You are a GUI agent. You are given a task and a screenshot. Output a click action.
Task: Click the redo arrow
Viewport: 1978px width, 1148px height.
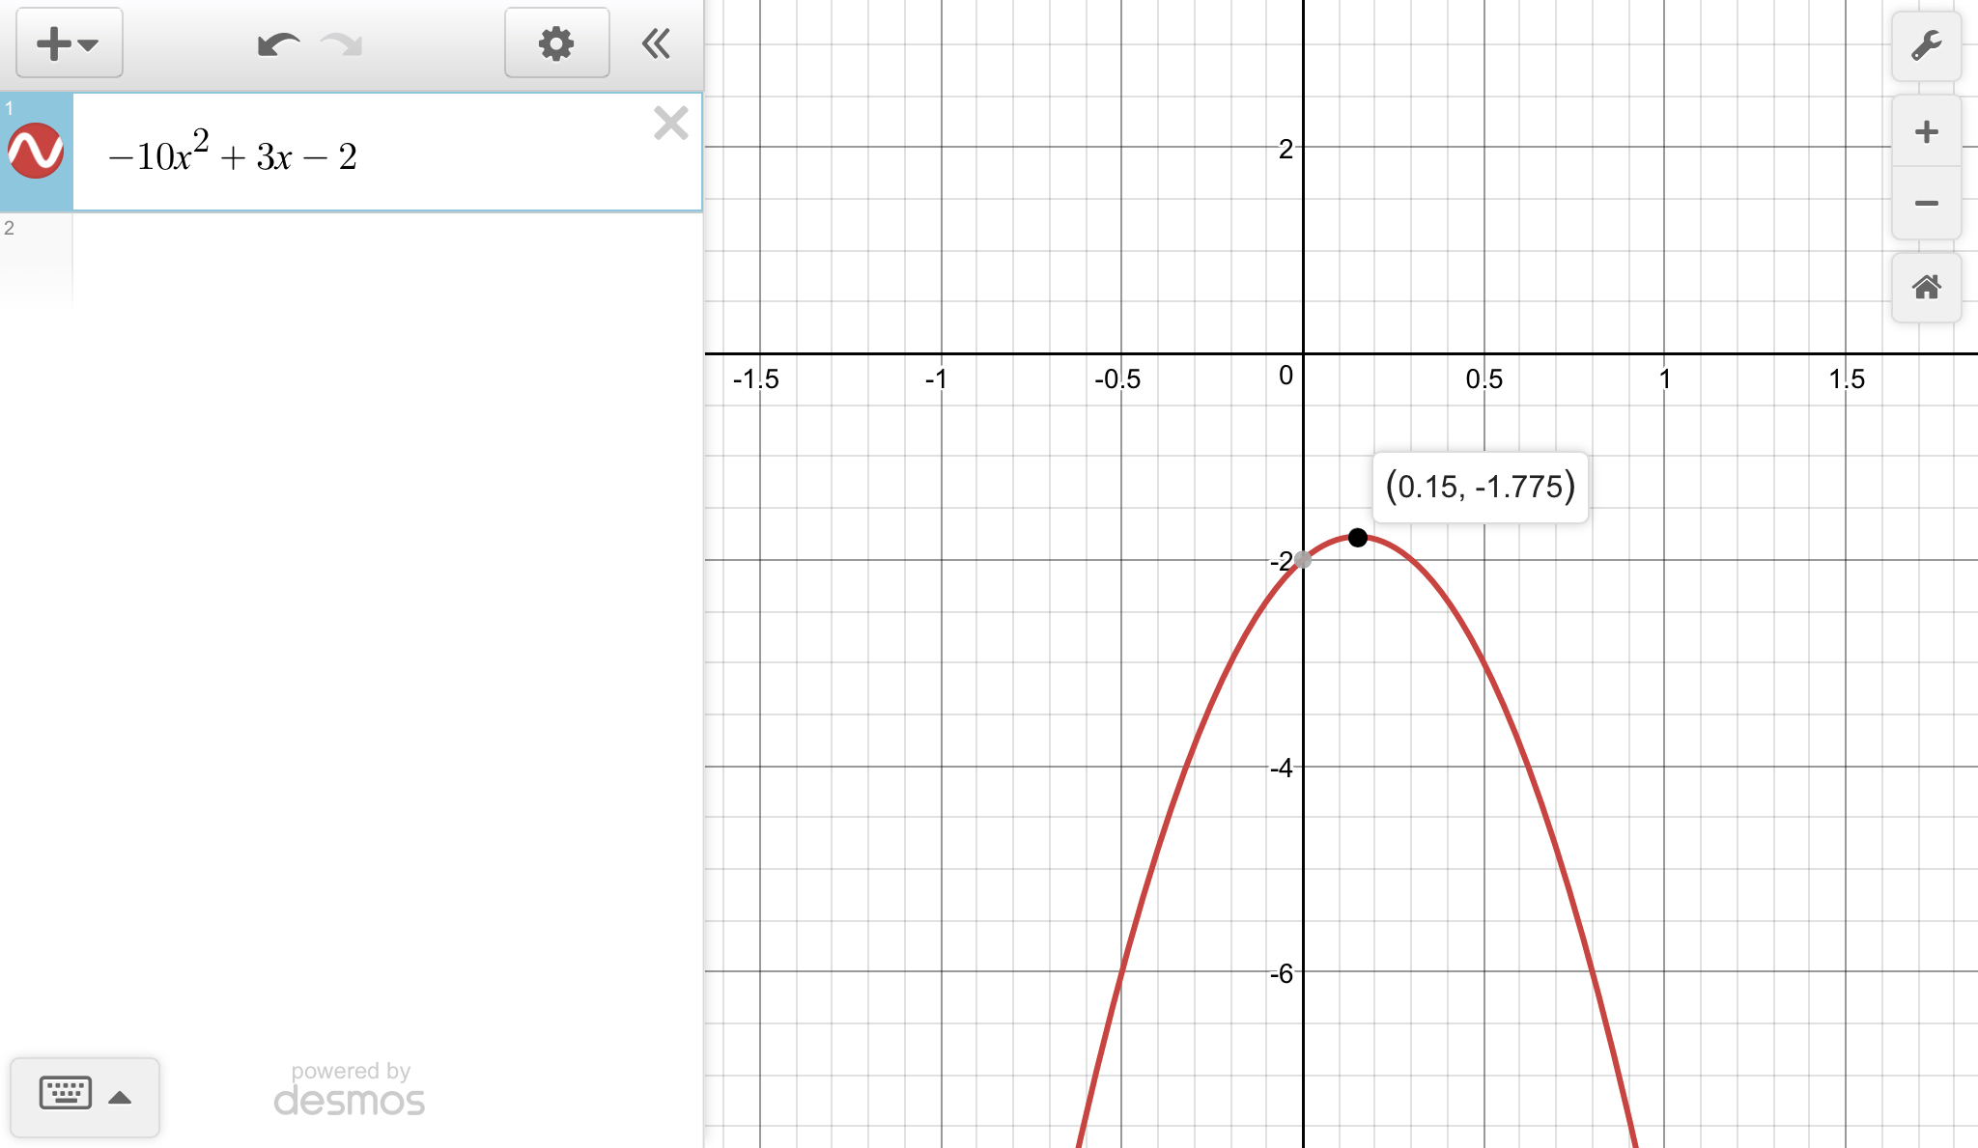point(342,44)
